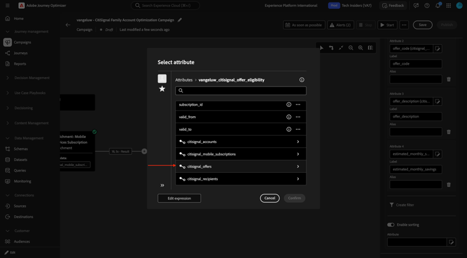Go back with the left arrow
Viewport: 467px width, 258px height.
coord(68,25)
